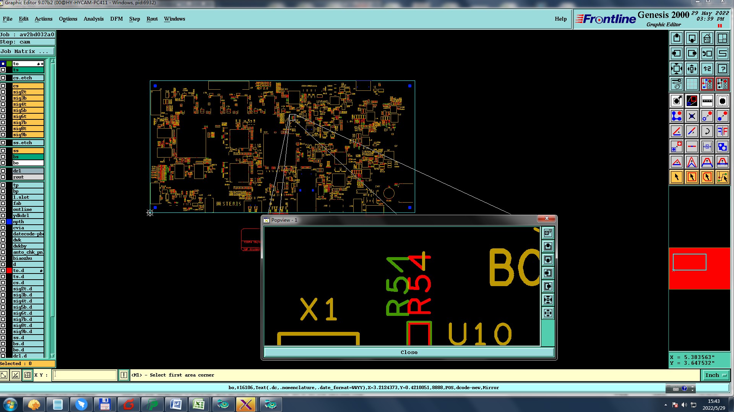Click Close button in Popview window

coord(409,352)
